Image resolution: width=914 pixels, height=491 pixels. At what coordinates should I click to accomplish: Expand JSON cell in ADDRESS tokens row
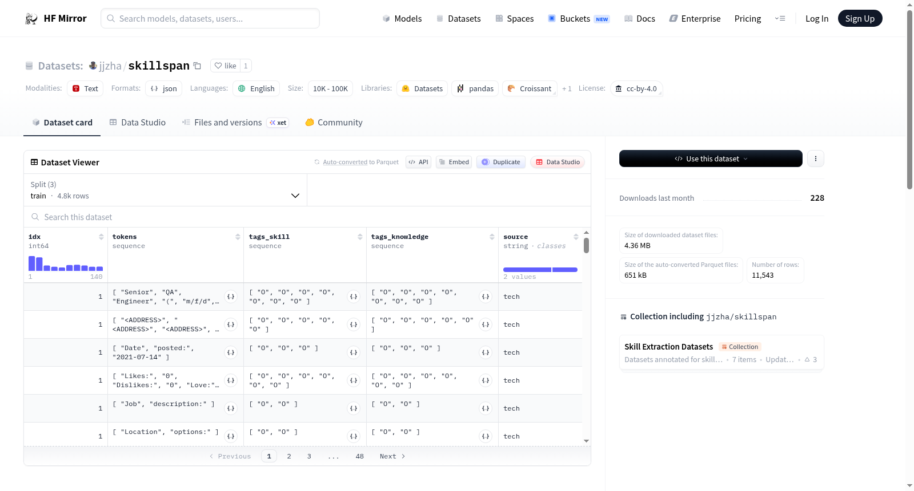tap(231, 324)
